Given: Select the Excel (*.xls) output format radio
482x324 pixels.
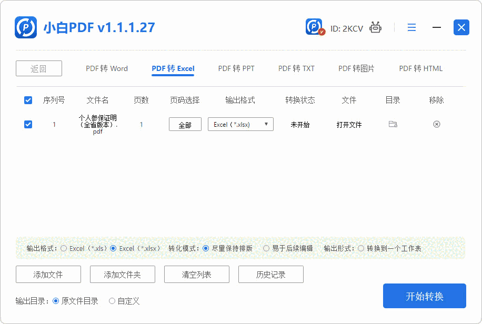Looking at the screenshot, I should (64, 248).
